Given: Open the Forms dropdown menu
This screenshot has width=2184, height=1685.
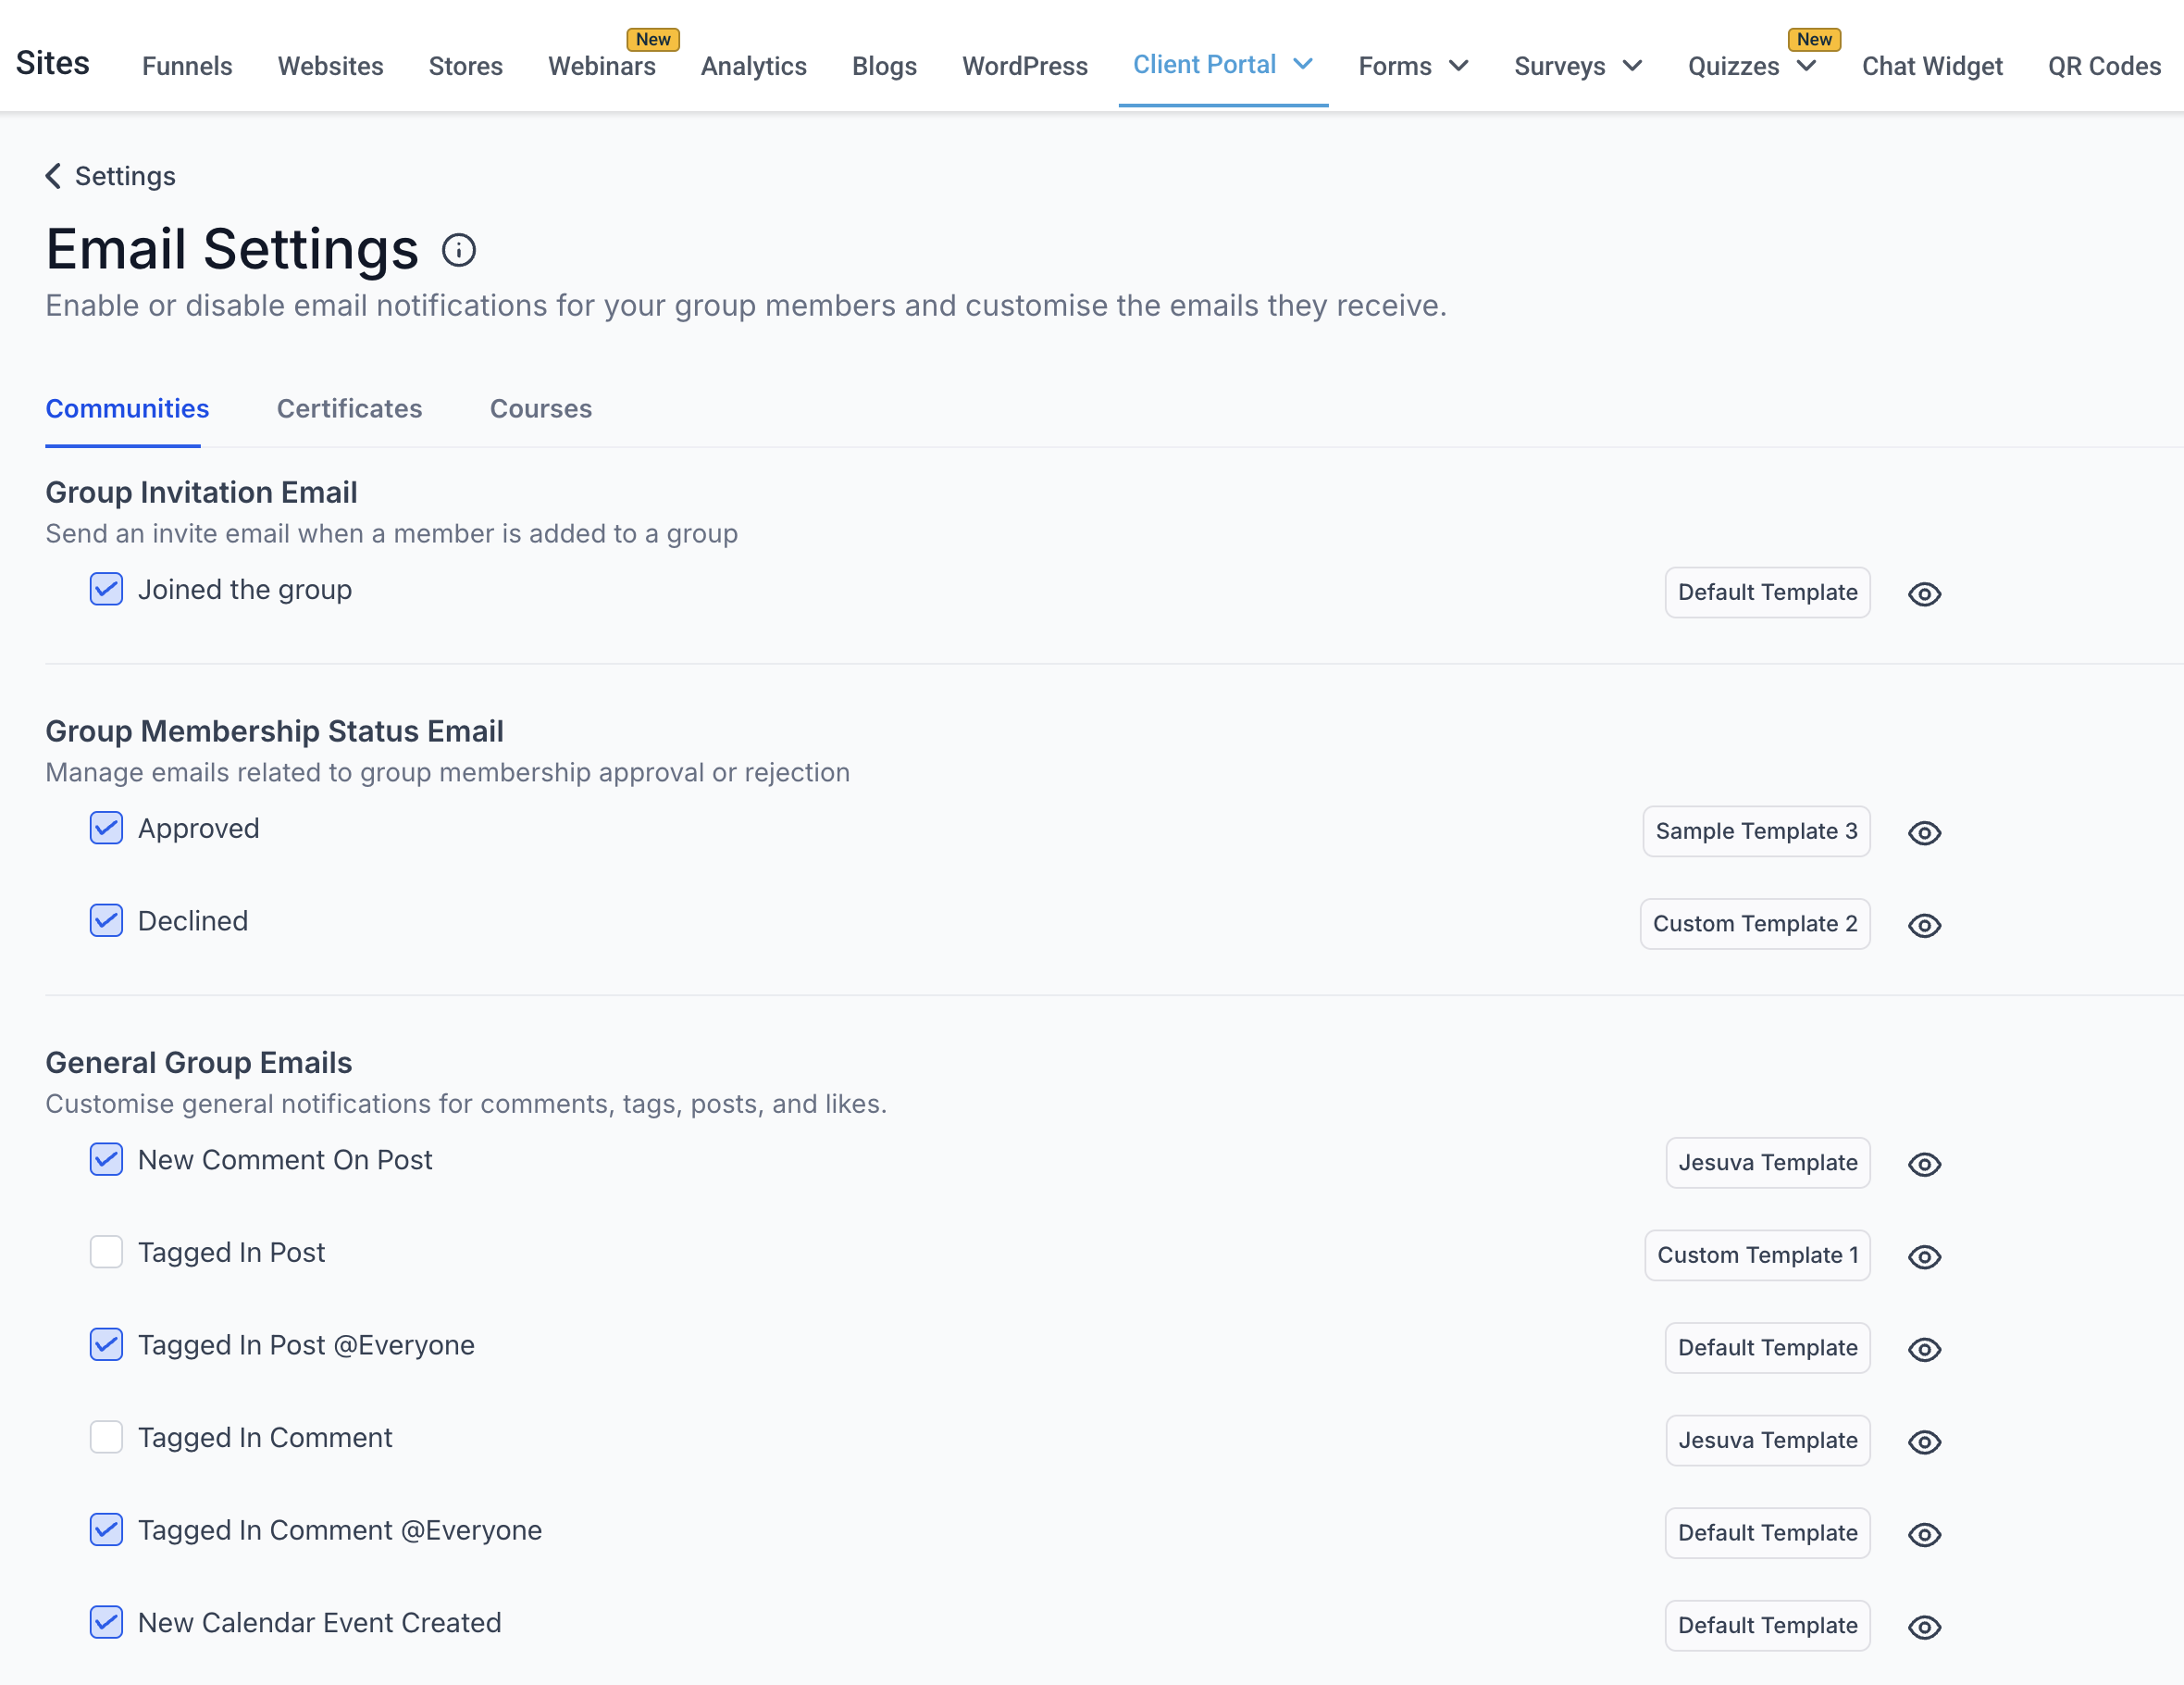Looking at the screenshot, I should click(1458, 66).
